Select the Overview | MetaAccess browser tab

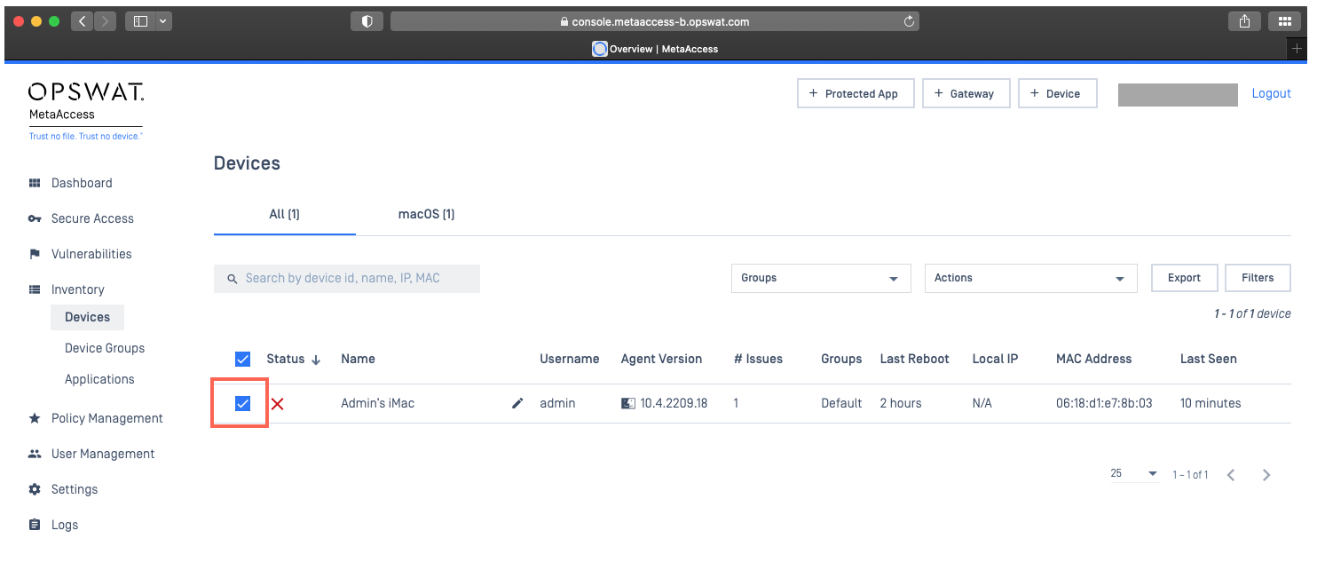tap(655, 49)
